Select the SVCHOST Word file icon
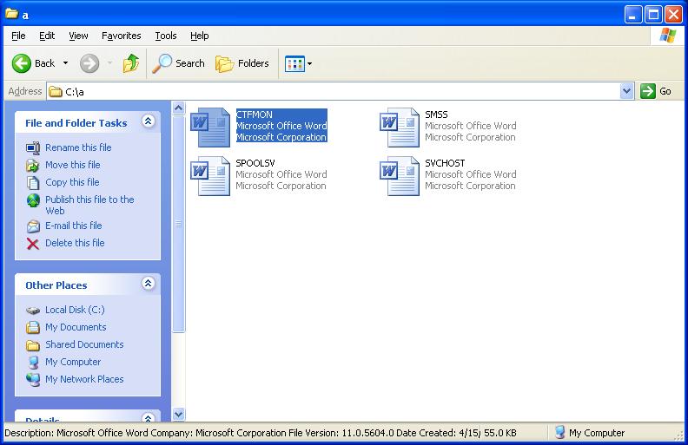Screen dimensions: 688x445 coord(400,176)
